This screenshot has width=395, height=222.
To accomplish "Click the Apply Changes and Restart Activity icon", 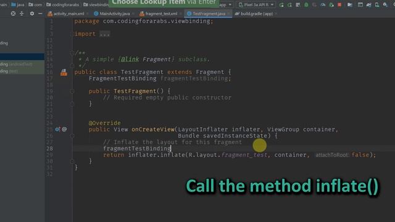I will click(x=281, y=5).
